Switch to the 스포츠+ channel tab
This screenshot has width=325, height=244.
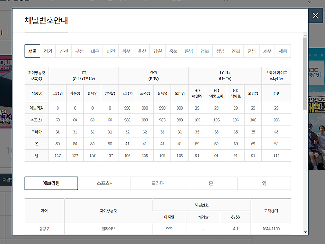(x=105, y=183)
